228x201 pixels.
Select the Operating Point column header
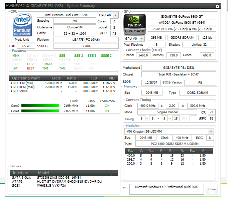pos(26,78)
